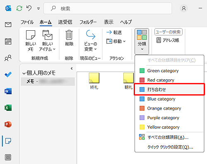
Task: Click the 転送 forward button
Action: click(x=114, y=32)
